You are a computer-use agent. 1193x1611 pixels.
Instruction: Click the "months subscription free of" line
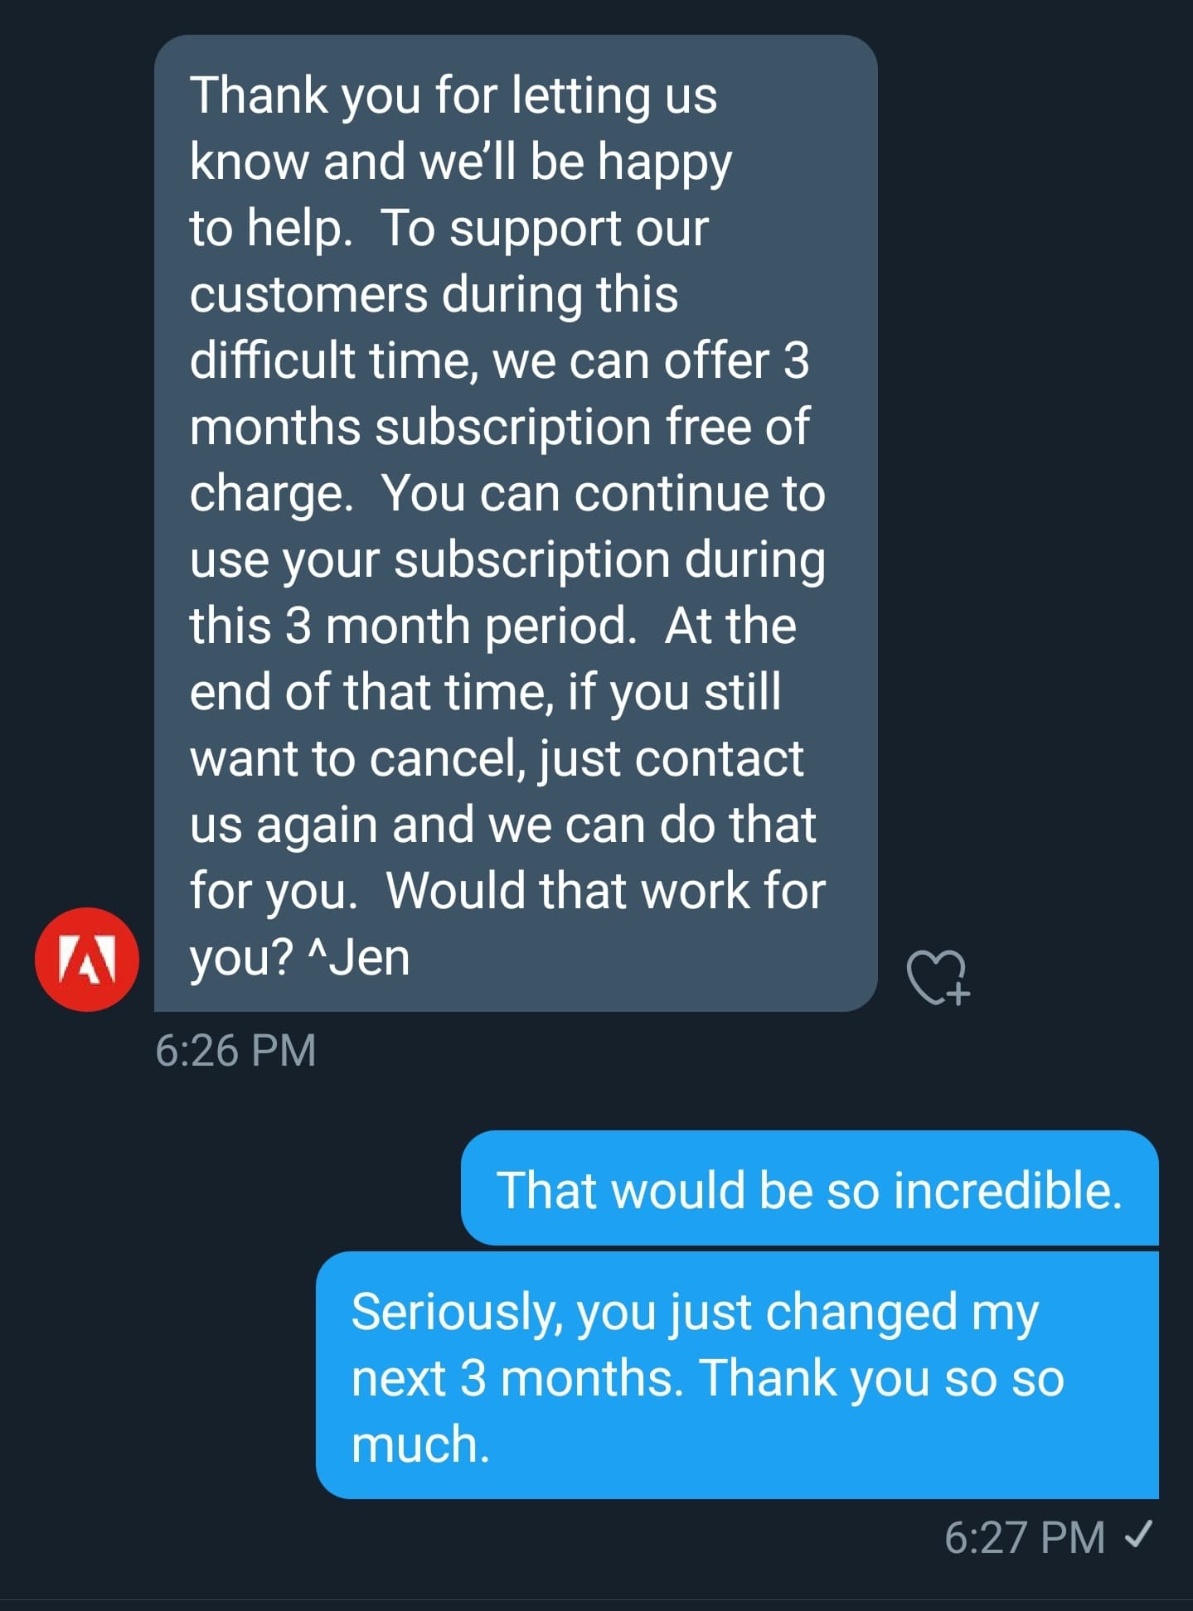click(499, 427)
